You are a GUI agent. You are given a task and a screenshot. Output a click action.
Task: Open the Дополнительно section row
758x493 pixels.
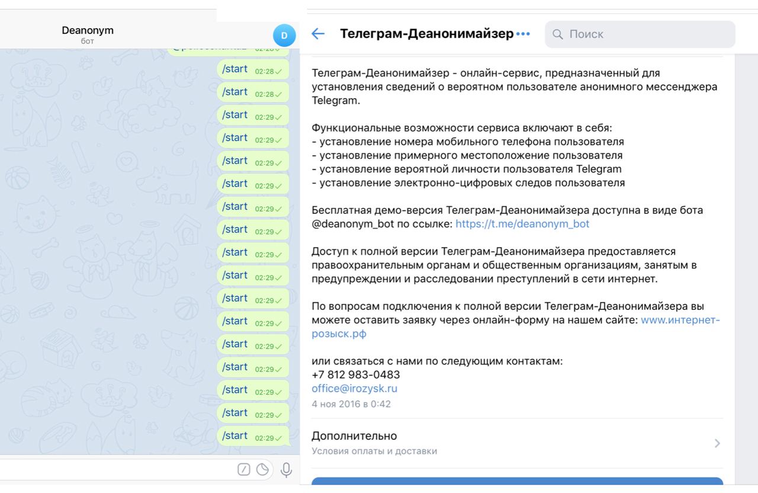tap(517, 443)
